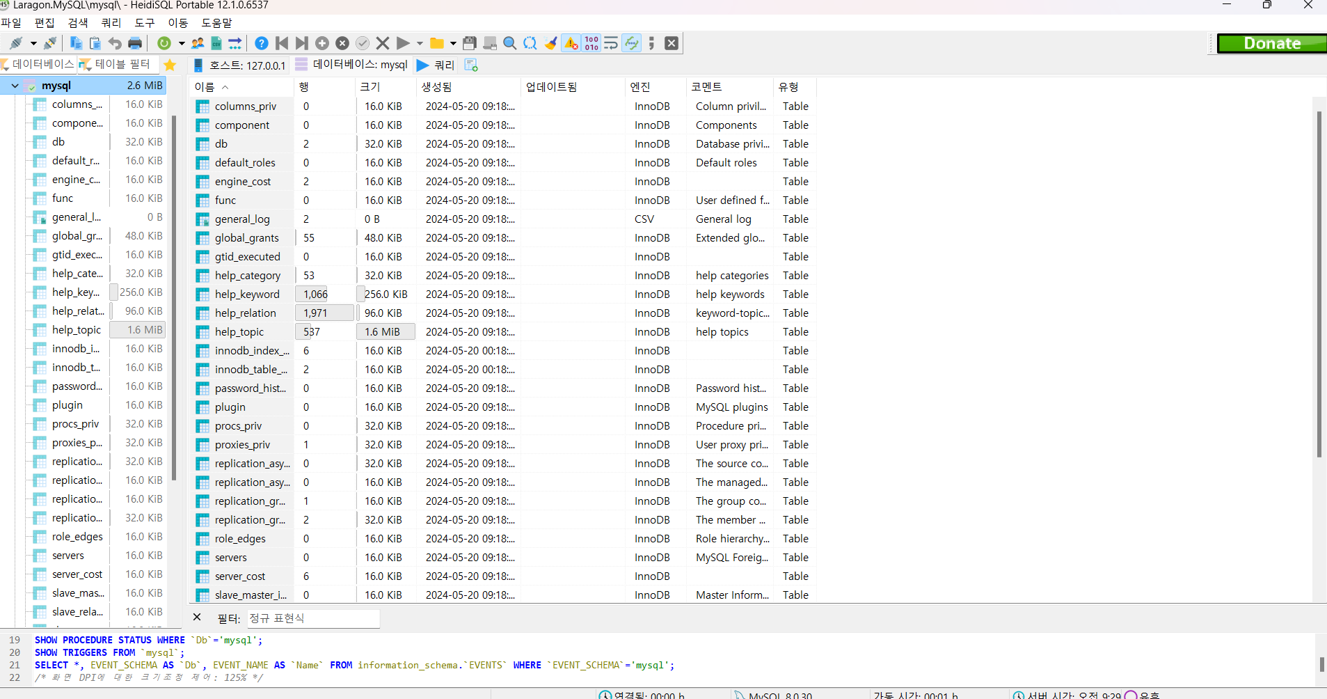Open the 편집 menu

click(x=45, y=22)
